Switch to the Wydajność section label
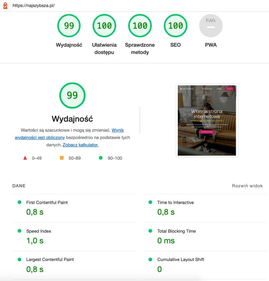 (69, 45)
